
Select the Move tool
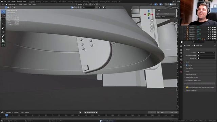click(3, 20)
